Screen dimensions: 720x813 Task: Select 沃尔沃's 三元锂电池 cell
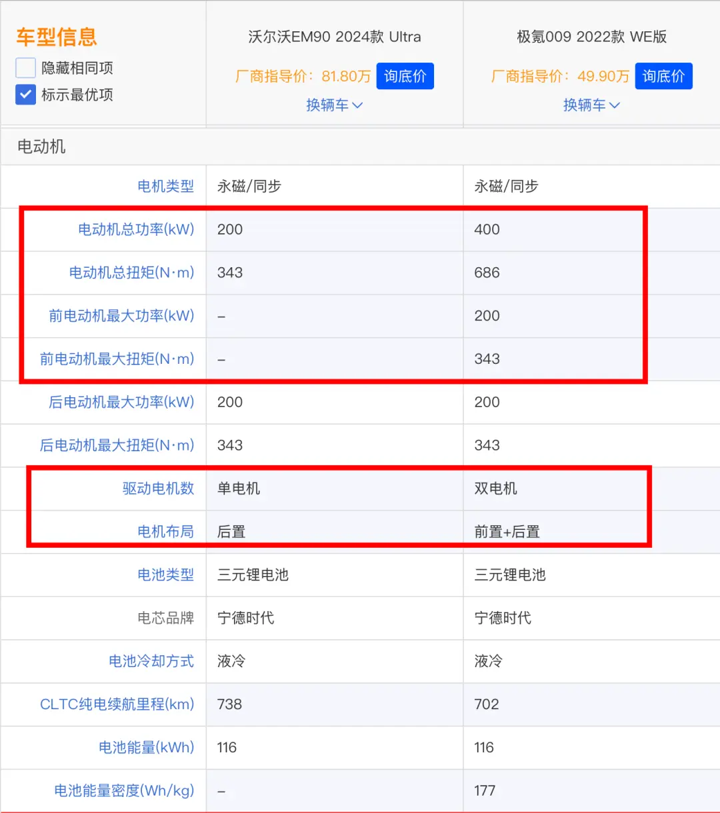(x=253, y=574)
